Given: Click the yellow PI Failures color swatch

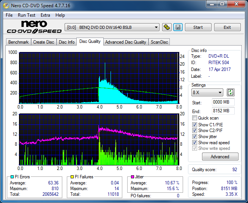Looking at the screenshot, I should (72, 177).
